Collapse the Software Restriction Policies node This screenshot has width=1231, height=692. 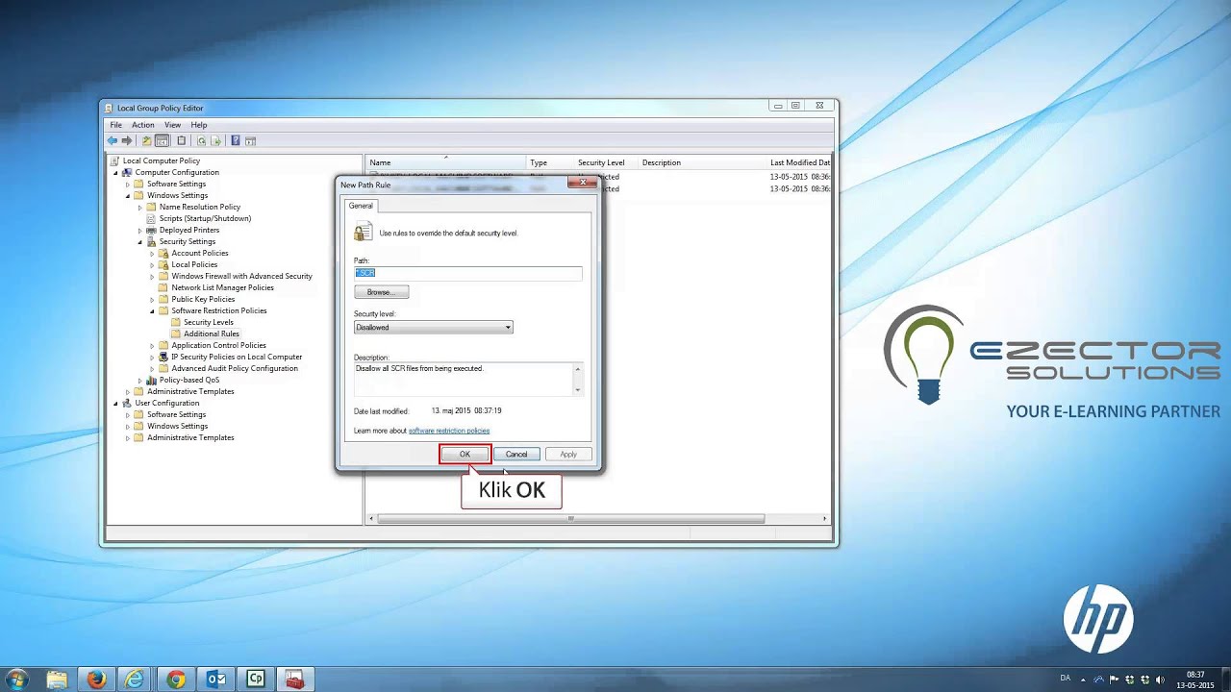[152, 310]
